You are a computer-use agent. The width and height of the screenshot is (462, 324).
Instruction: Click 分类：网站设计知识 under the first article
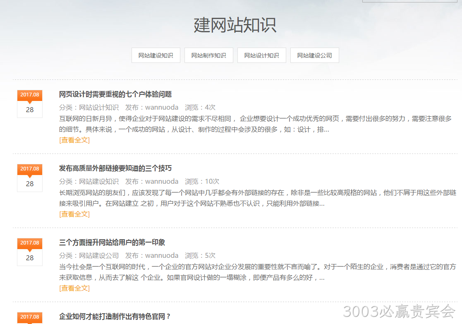(x=89, y=107)
